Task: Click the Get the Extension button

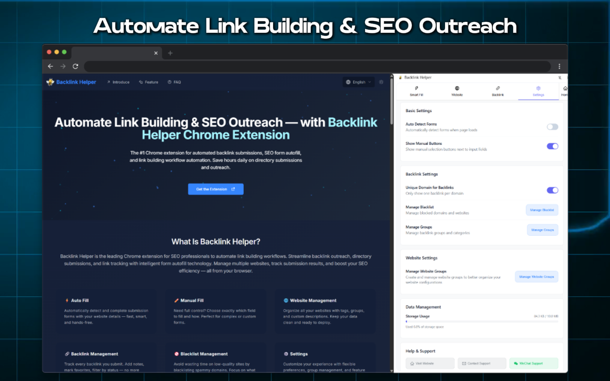Action: click(215, 189)
